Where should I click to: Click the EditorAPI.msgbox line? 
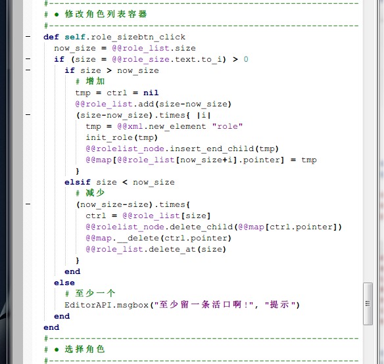click(x=182, y=305)
